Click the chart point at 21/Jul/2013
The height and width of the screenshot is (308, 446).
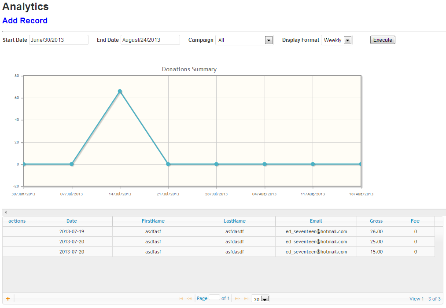click(x=168, y=164)
